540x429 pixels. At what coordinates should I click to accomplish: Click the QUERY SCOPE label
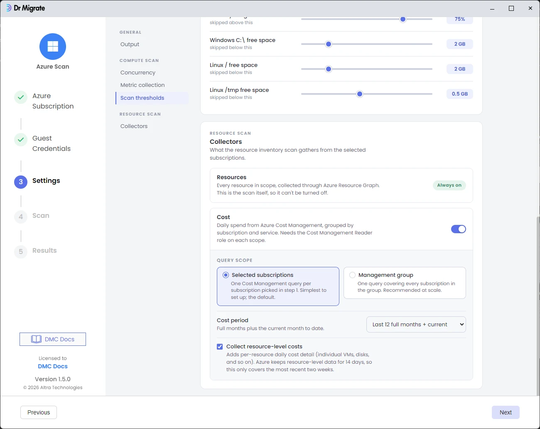pos(235,261)
